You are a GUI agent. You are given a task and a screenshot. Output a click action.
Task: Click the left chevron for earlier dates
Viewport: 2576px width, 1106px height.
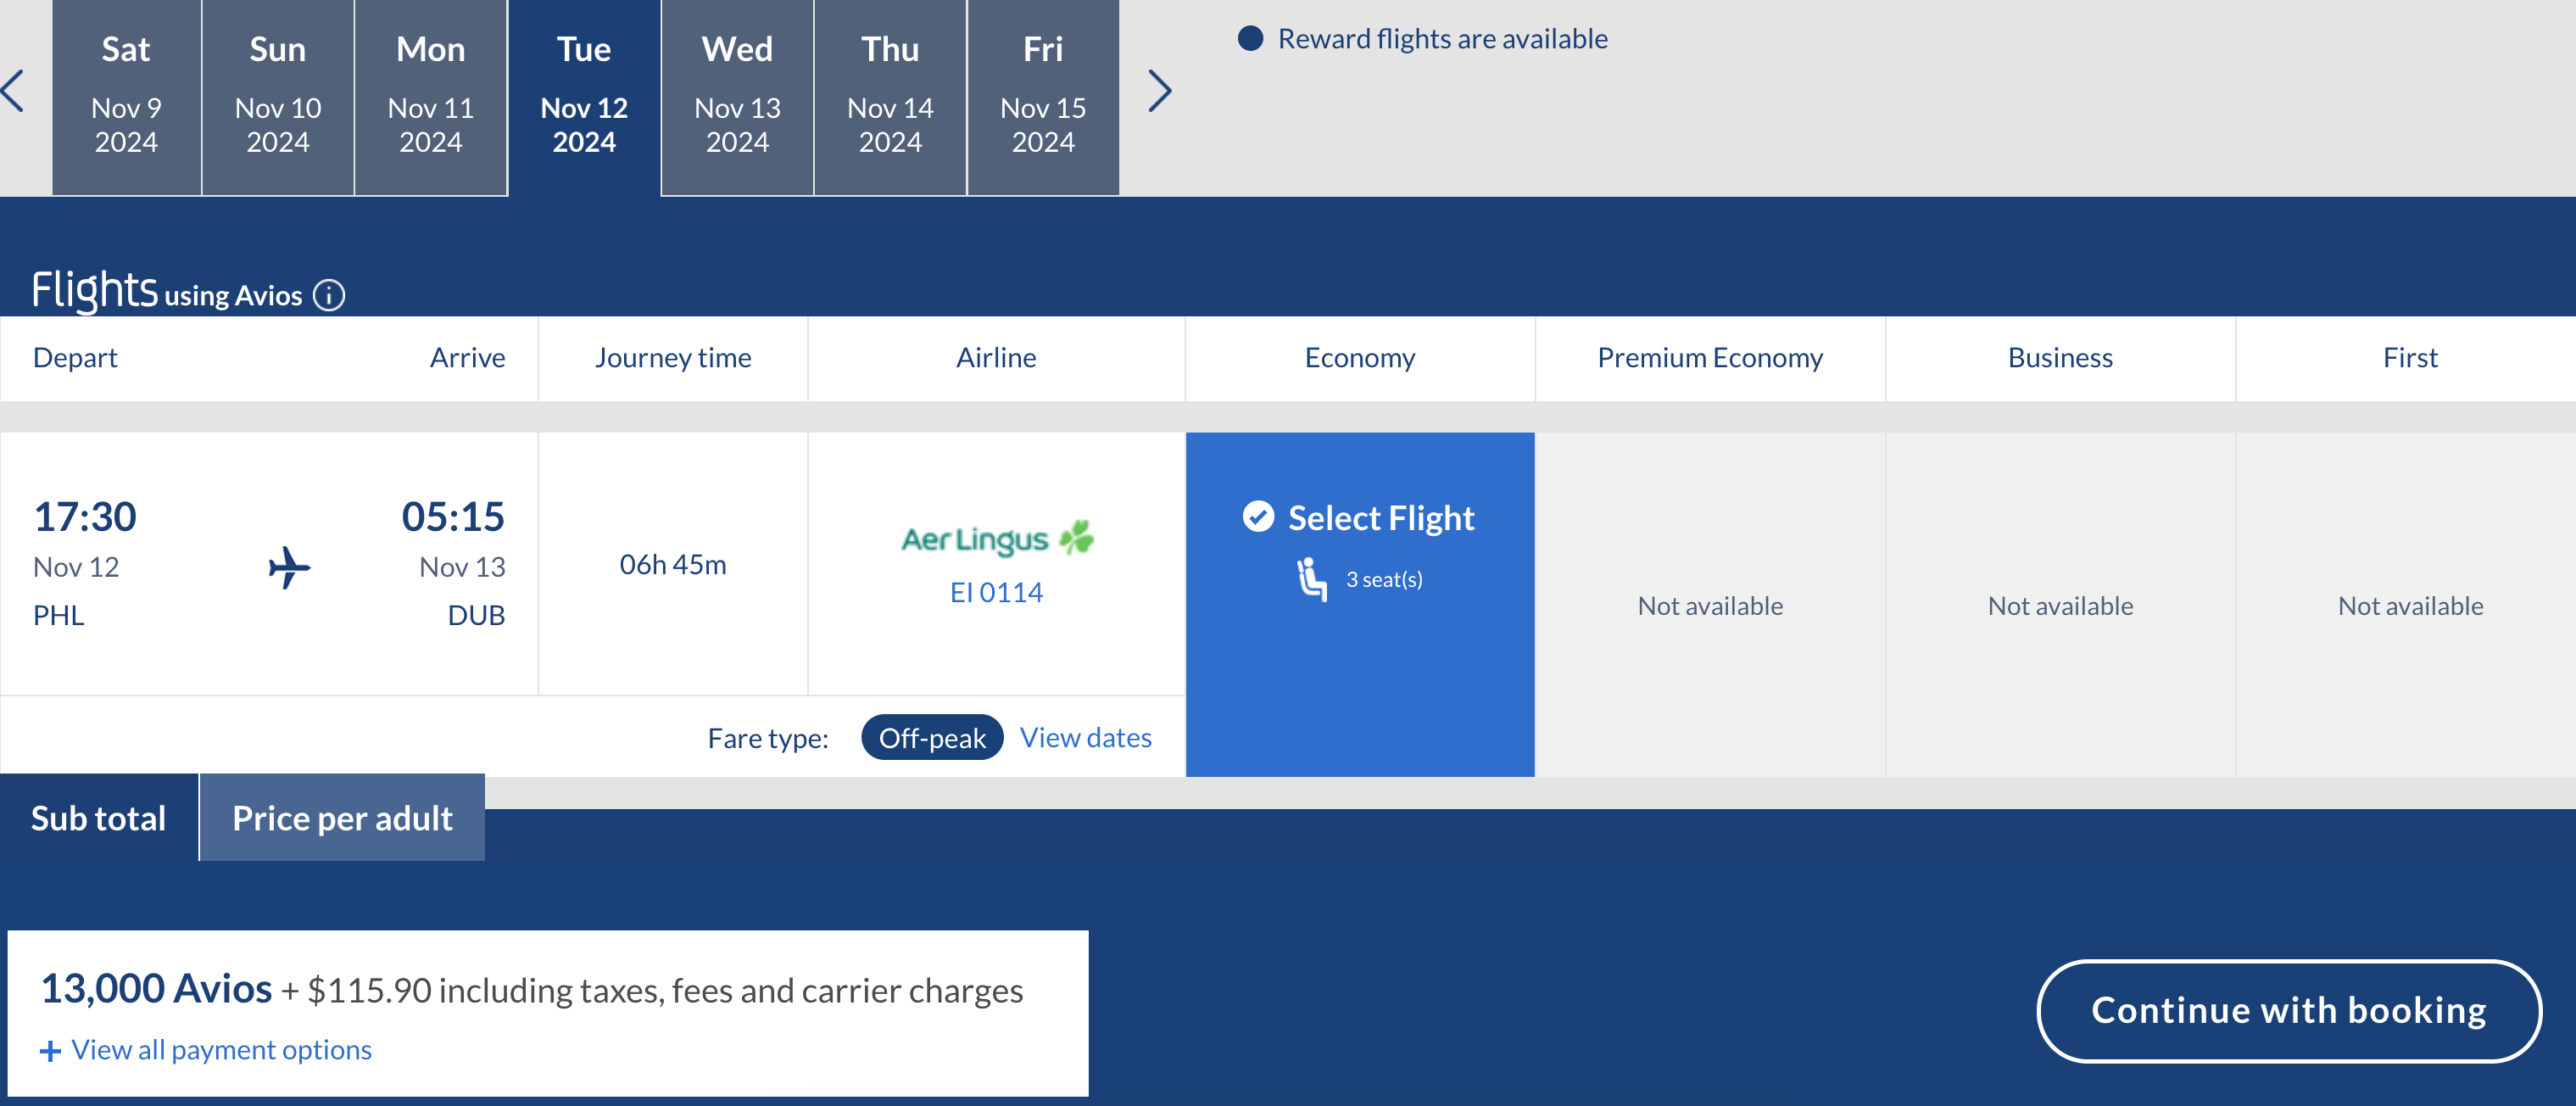(x=13, y=90)
